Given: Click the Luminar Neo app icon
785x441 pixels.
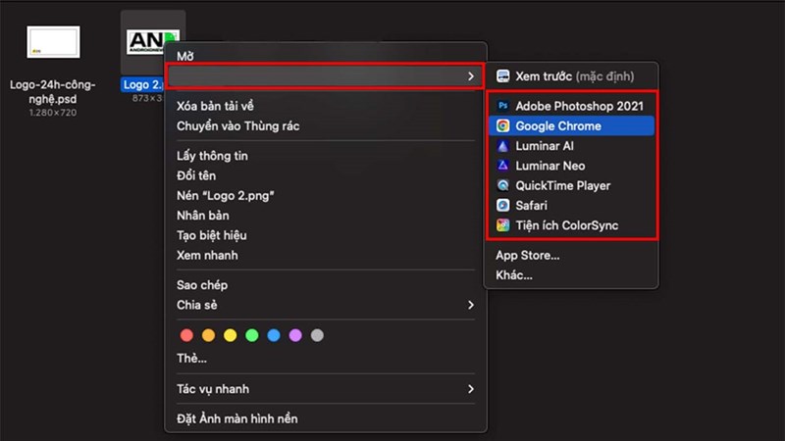Looking at the screenshot, I should coord(503,166).
